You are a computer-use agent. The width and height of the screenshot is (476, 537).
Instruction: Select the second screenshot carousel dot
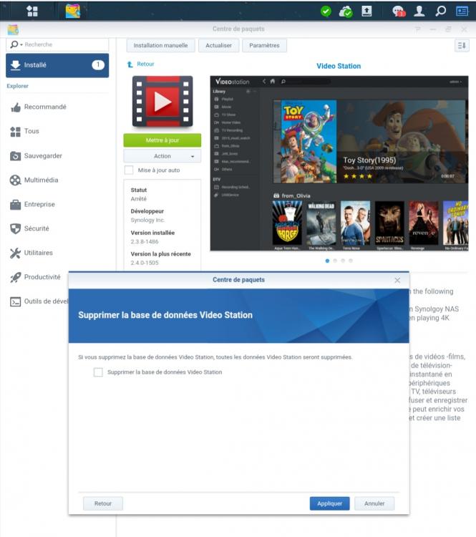tap(335, 261)
